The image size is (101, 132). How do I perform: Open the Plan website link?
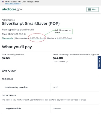[8, 38]
